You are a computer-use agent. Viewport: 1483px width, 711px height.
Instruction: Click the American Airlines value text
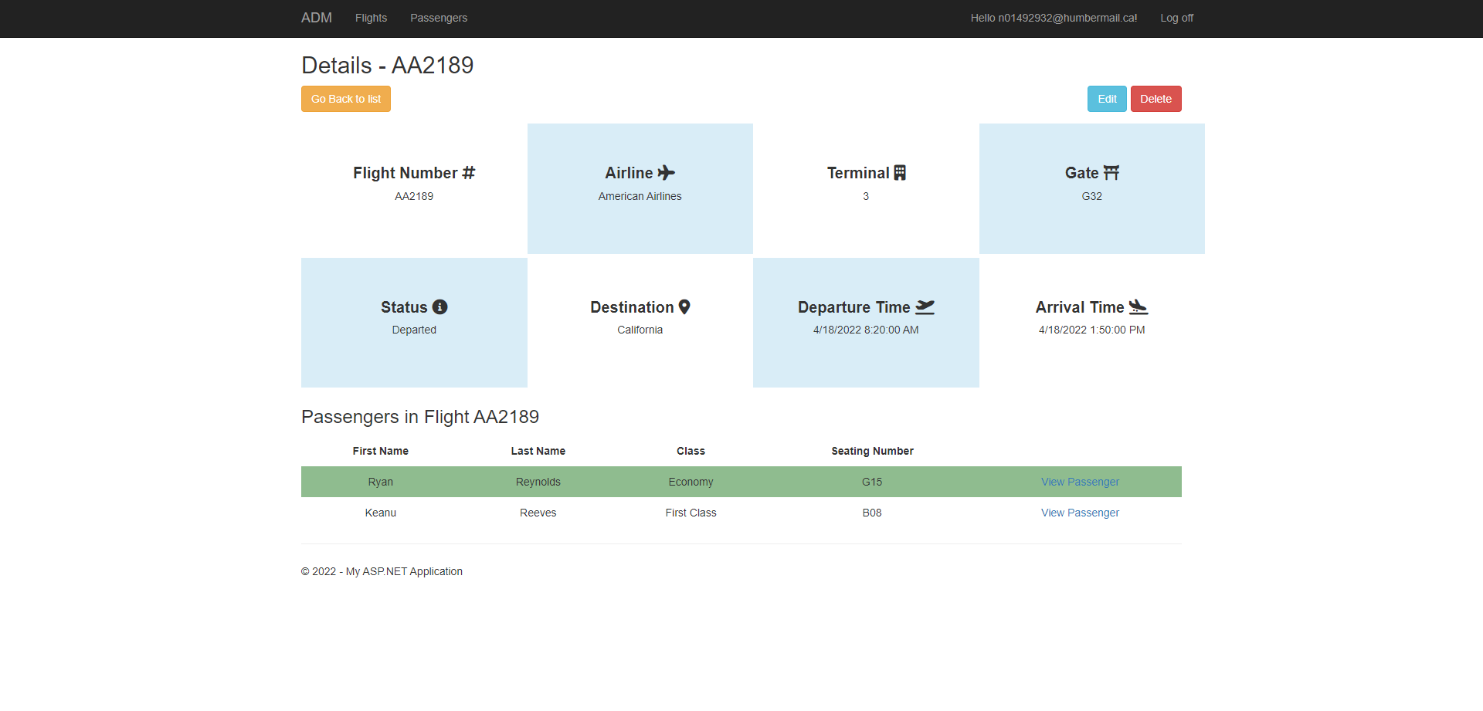pos(640,196)
